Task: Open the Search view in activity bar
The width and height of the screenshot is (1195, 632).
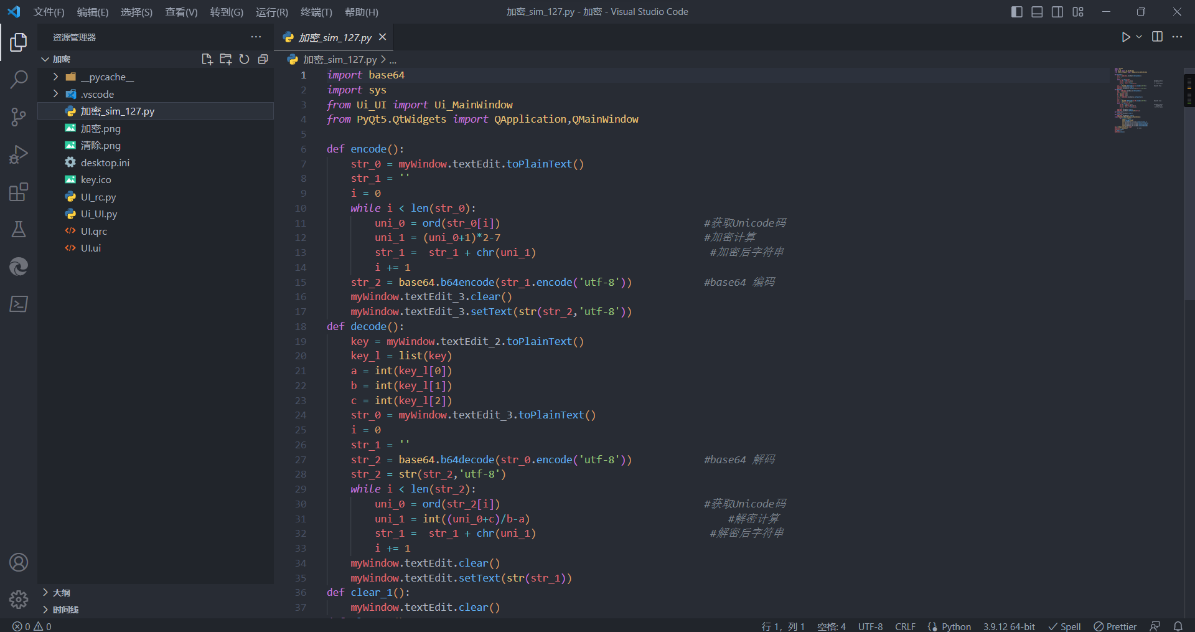Action: pos(19,79)
